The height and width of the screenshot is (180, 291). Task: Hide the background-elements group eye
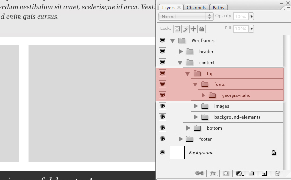163,117
